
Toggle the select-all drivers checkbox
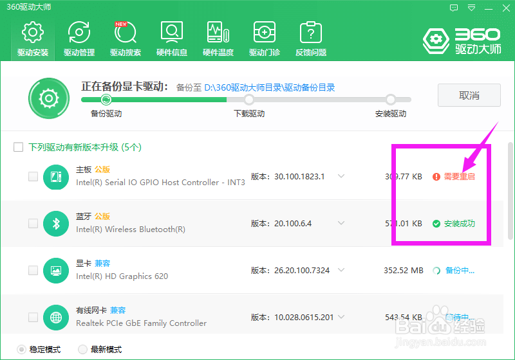19,147
